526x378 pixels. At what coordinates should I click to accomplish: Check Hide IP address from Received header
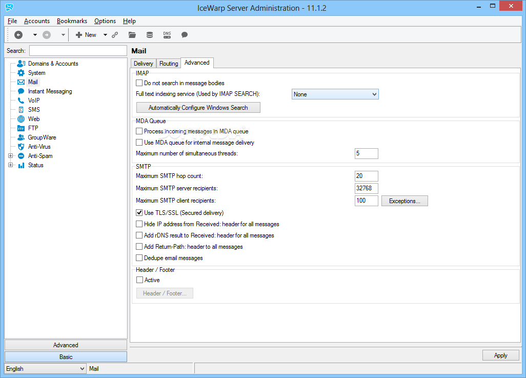(139, 224)
